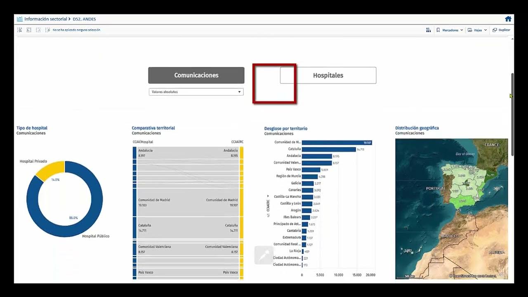Expand the Valores absolutos dropdown
The width and height of the screenshot is (528, 297).
[196, 92]
